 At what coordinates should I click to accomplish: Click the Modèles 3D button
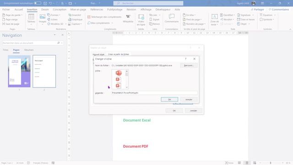pyautogui.click(x=56, y=24)
